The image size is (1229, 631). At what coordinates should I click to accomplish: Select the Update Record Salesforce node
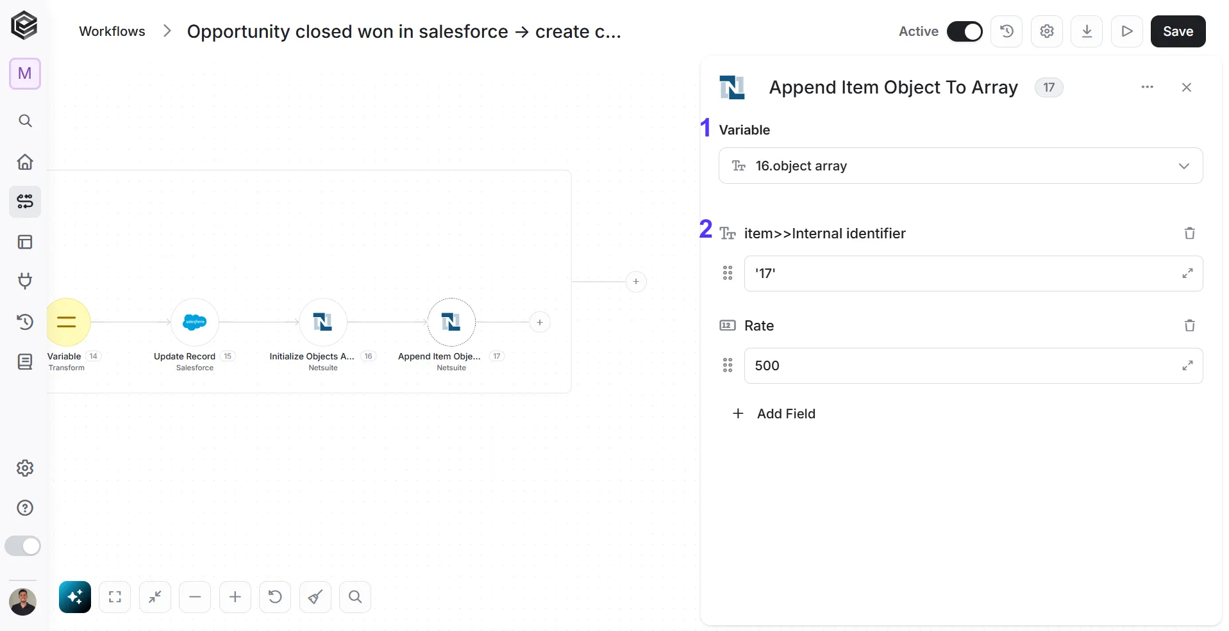(195, 322)
